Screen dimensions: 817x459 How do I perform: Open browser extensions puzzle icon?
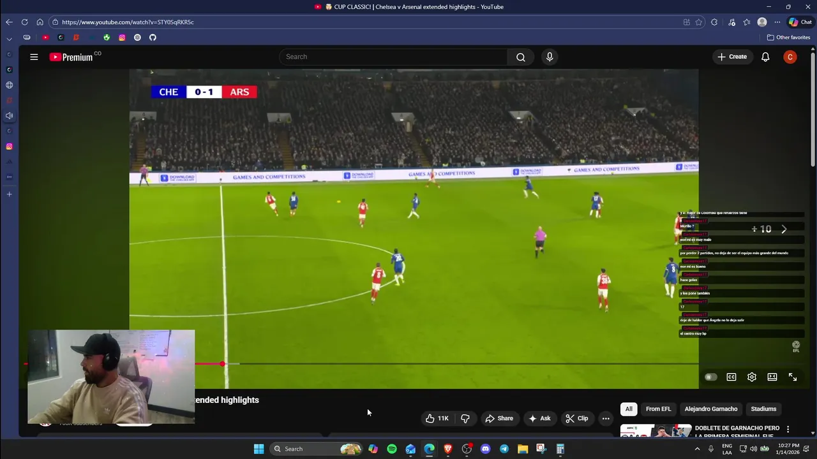pos(714,22)
